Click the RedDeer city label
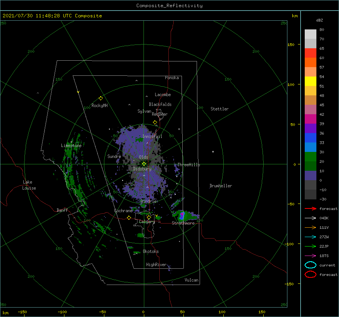Image resolution: width=339 pixels, height=317 pixels. pos(160,114)
